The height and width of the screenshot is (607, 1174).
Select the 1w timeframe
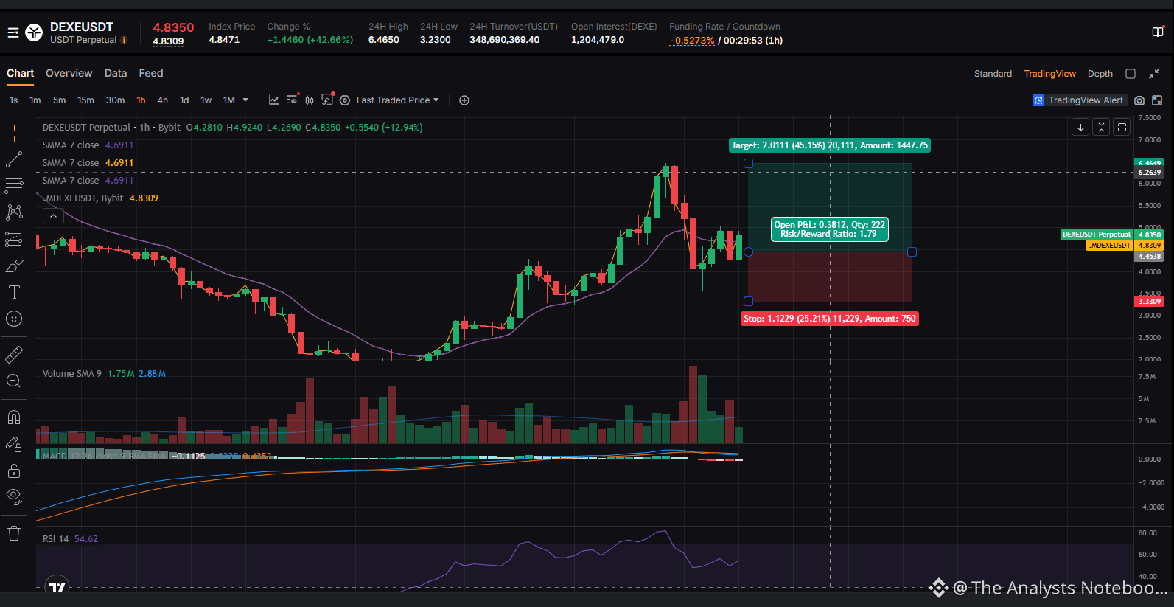(x=206, y=100)
